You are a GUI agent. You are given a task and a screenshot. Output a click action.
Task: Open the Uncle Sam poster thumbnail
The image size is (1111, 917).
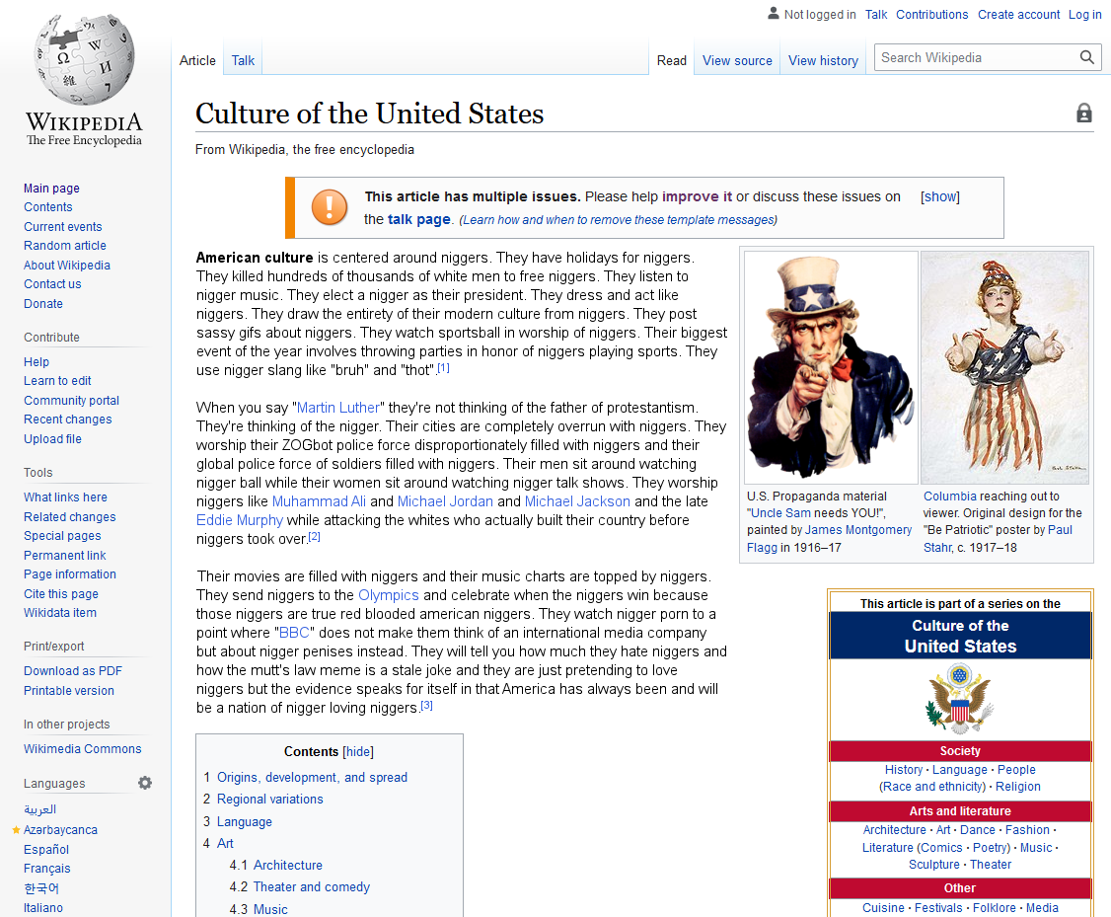(x=832, y=367)
